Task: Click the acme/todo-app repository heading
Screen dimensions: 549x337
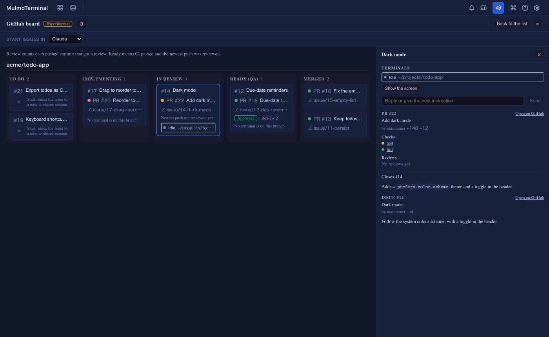Action: point(28,65)
